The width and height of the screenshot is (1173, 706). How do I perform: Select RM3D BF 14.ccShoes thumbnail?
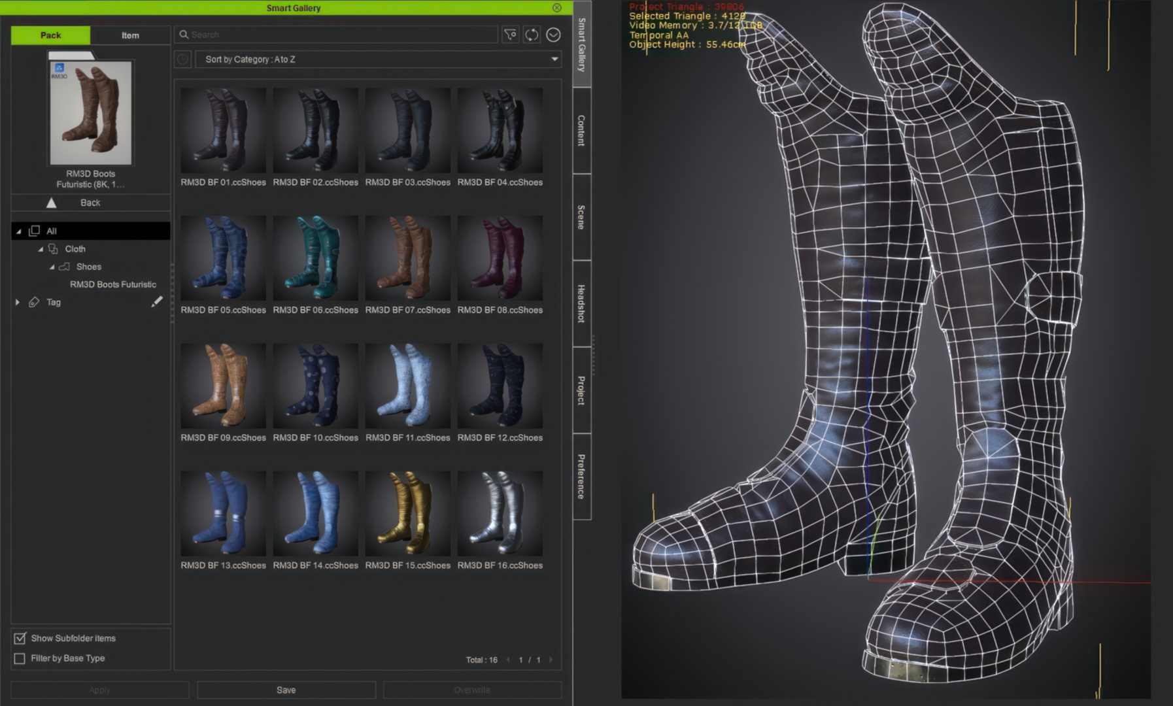315,513
